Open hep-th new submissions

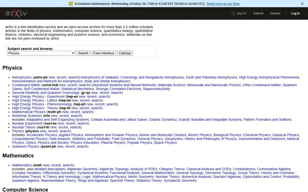click(x=74, y=108)
